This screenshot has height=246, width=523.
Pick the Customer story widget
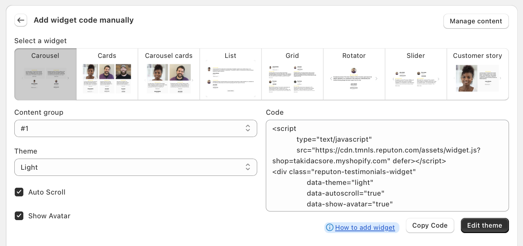tap(478, 74)
